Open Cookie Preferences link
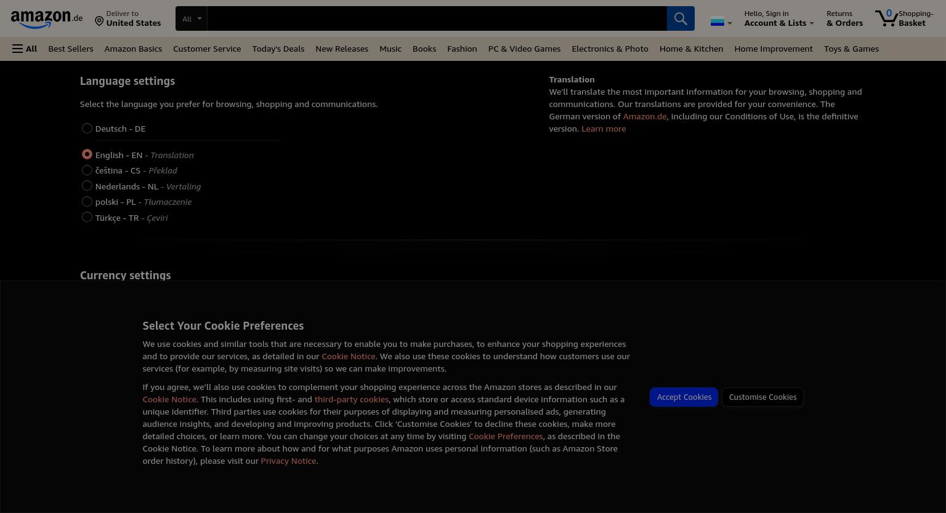Viewport: 946px width, 513px height. (x=506, y=436)
